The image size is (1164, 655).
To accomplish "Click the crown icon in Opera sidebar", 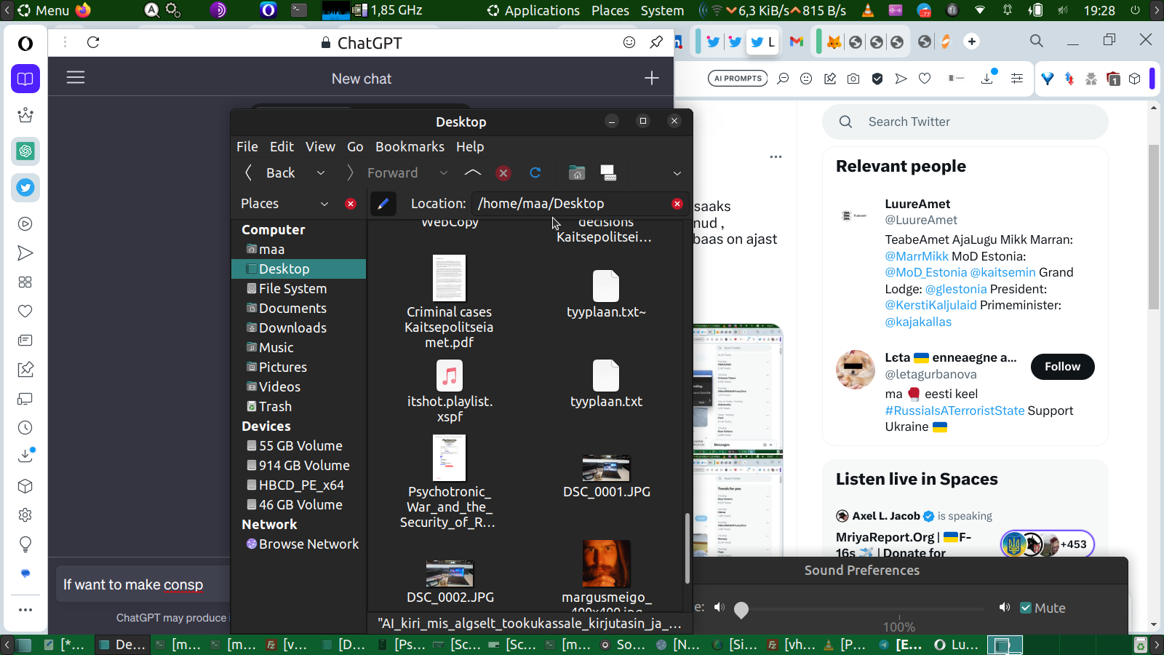I will pos(25,115).
